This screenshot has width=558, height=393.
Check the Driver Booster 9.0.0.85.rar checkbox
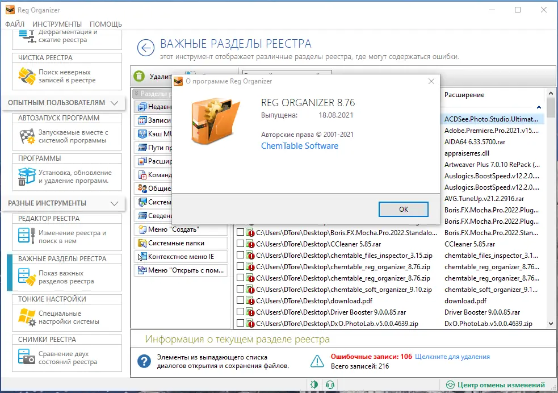(x=240, y=312)
